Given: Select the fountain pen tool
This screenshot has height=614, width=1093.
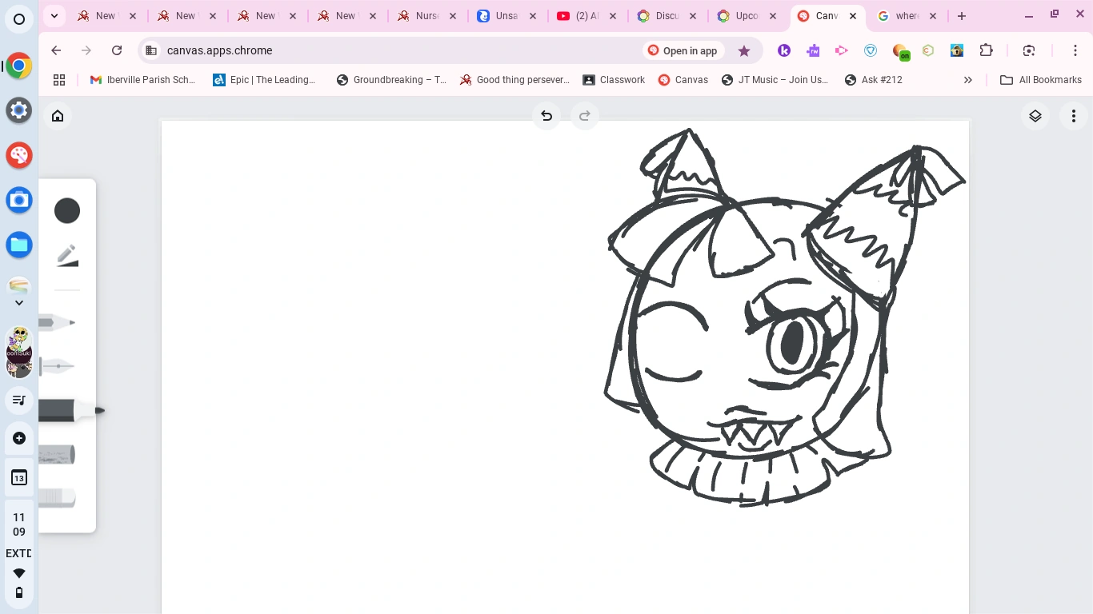Looking at the screenshot, I should 56,365.
